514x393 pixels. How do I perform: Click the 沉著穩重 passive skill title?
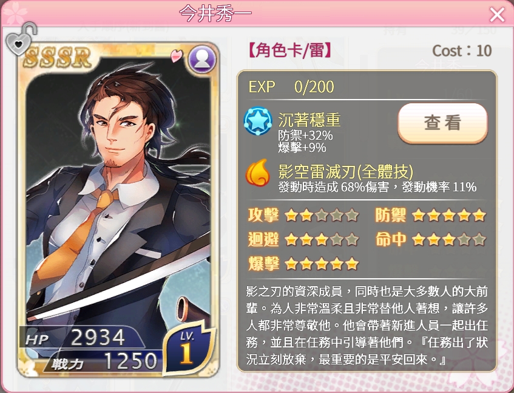coord(309,120)
